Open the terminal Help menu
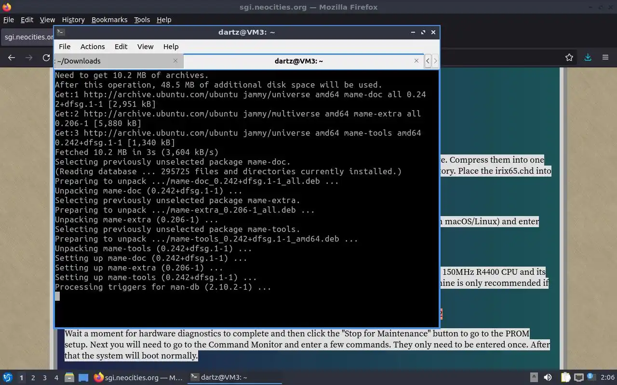Image resolution: width=617 pixels, height=385 pixels. [x=171, y=47]
